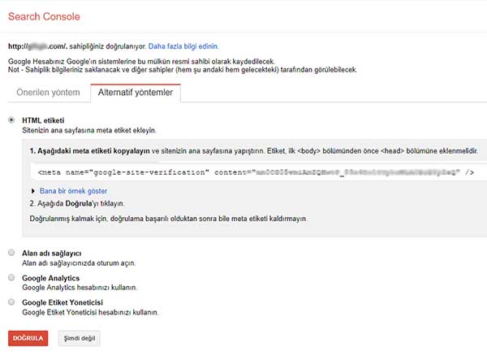This screenshot has height=356, width=487.
Task: Click the 'Şimdi değil' button
Action: click(x=80, y=338)
